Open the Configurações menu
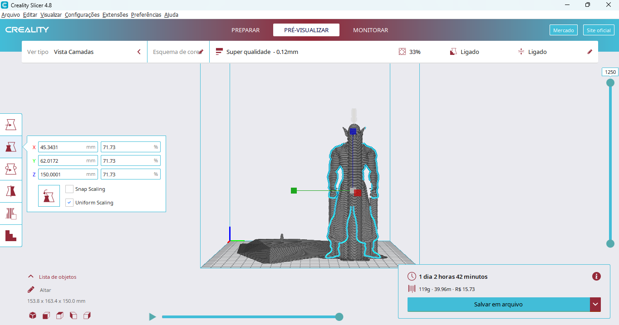619x325 pixels. pos(82,15)
